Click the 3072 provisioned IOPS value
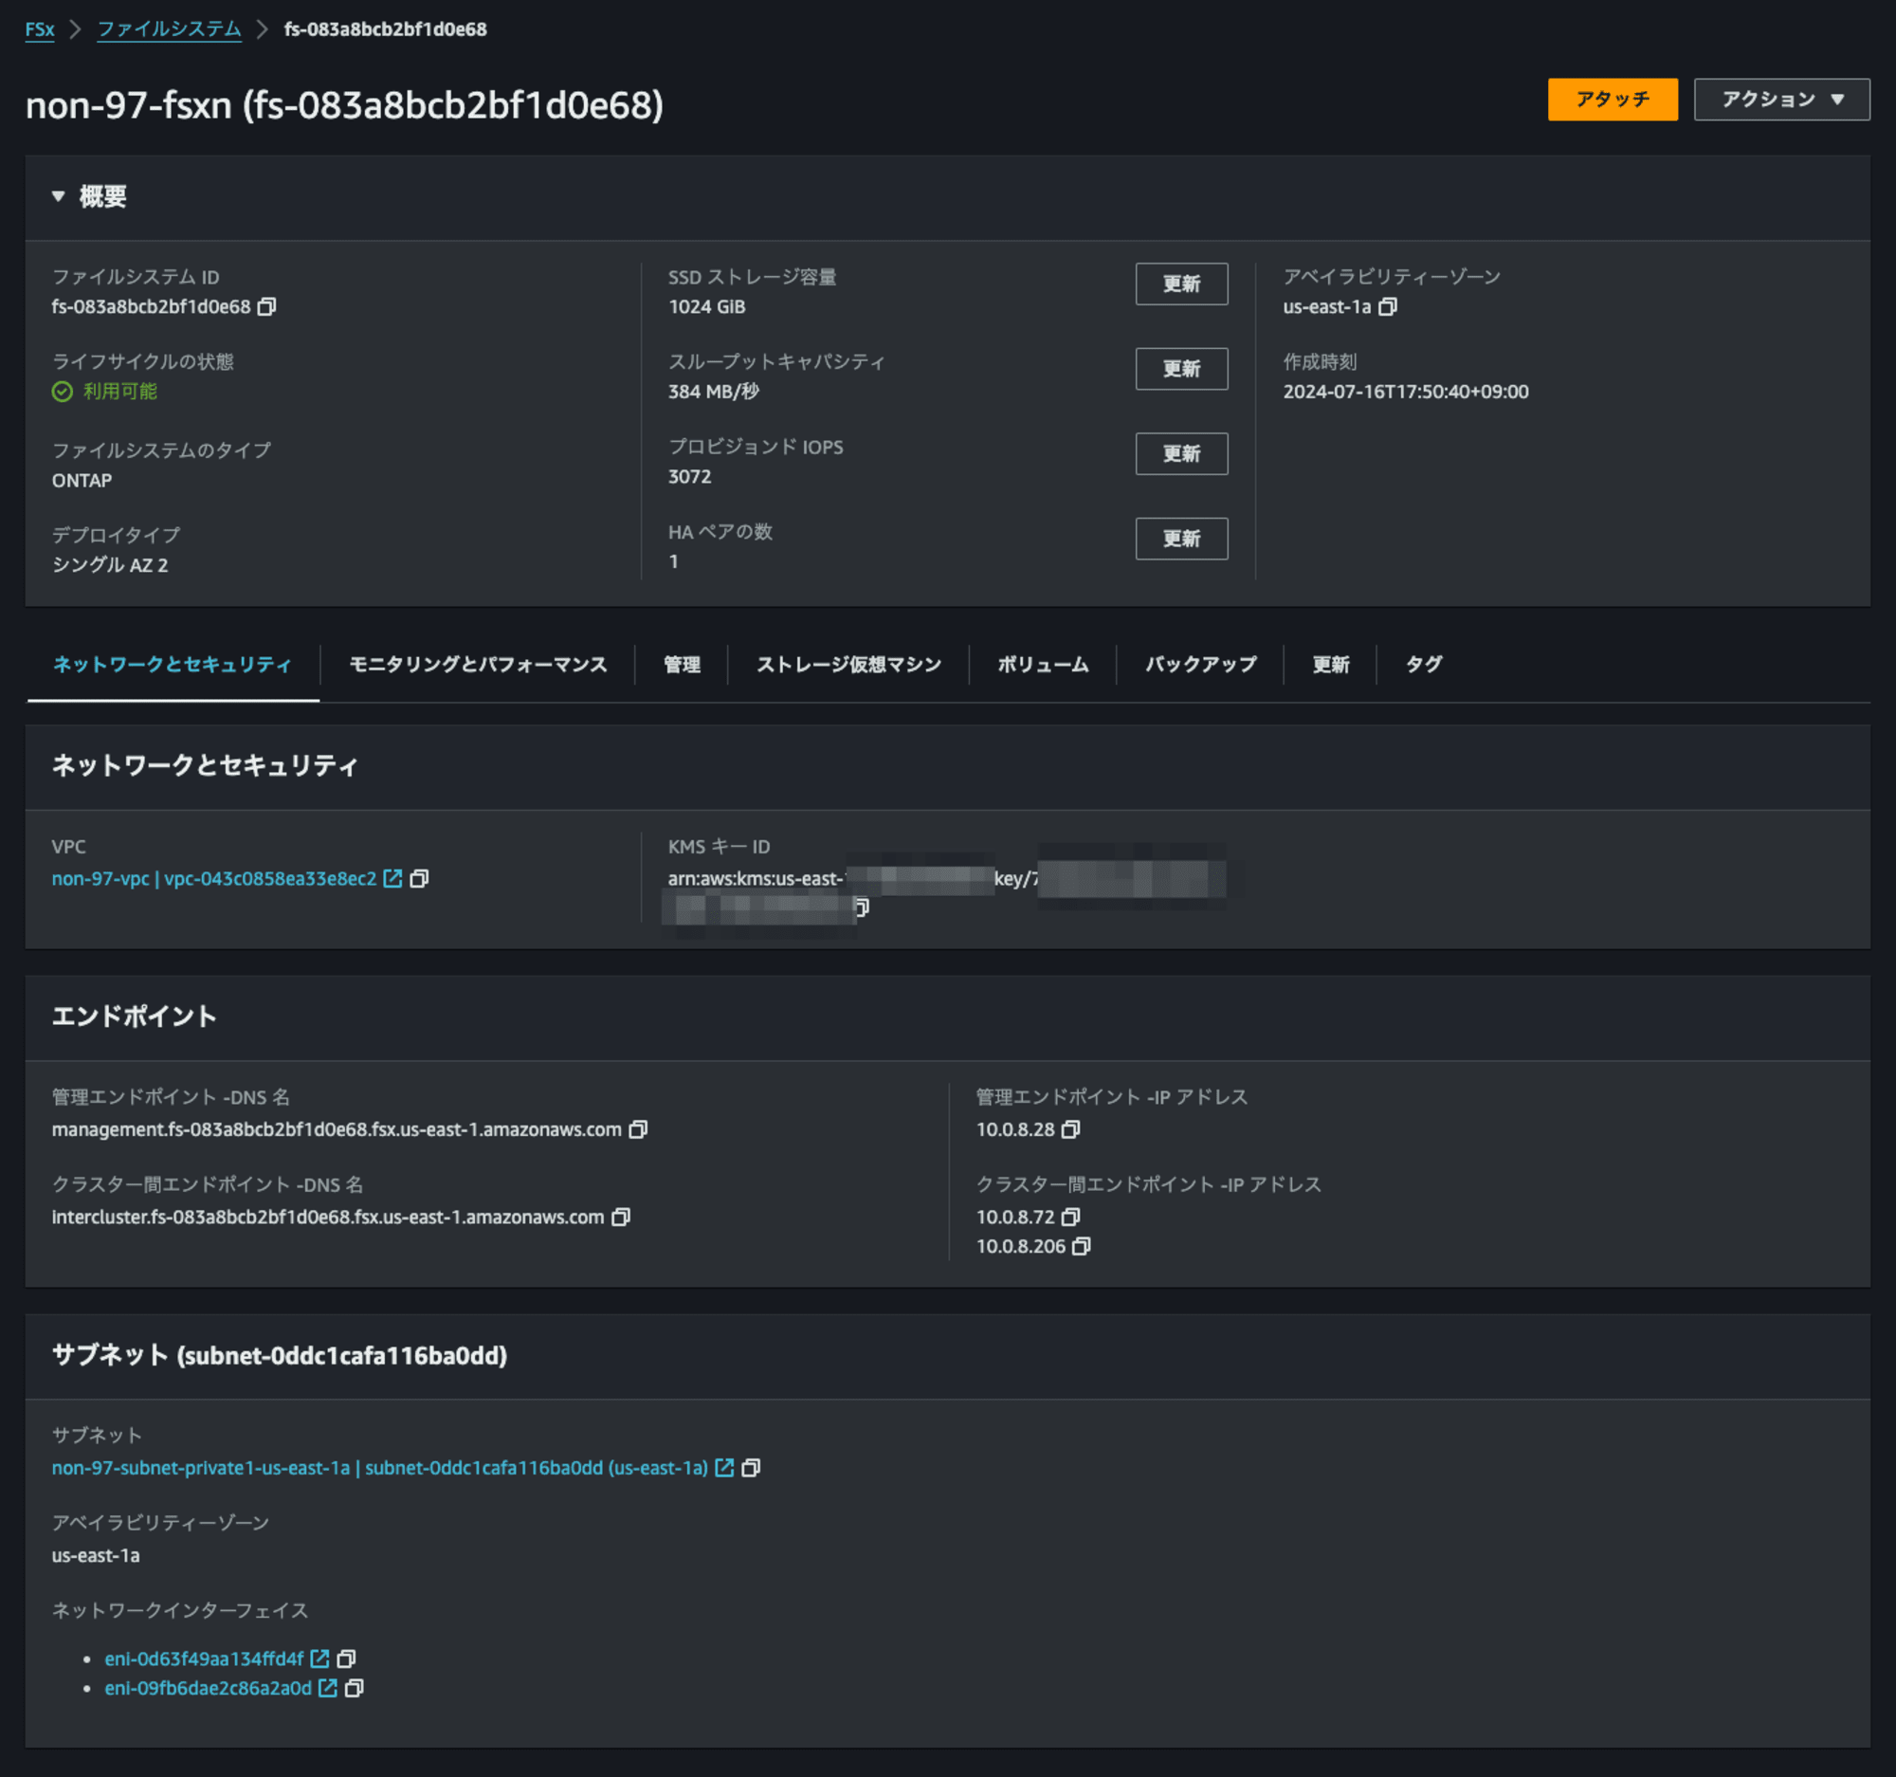 click(x=689, y=476)
